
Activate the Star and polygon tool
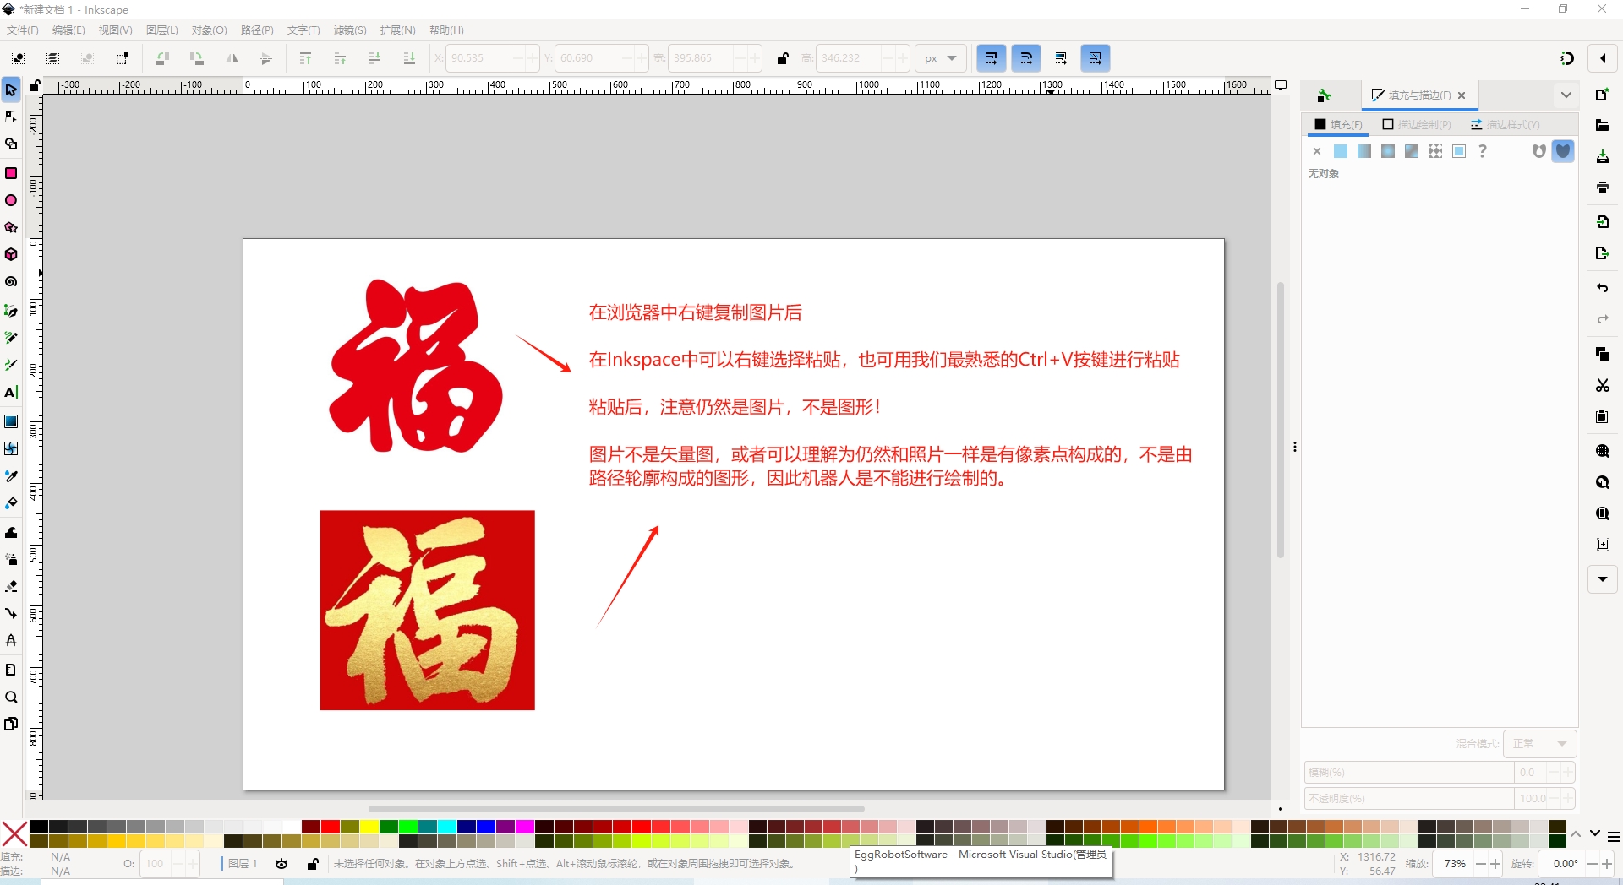tap(11, 228)
